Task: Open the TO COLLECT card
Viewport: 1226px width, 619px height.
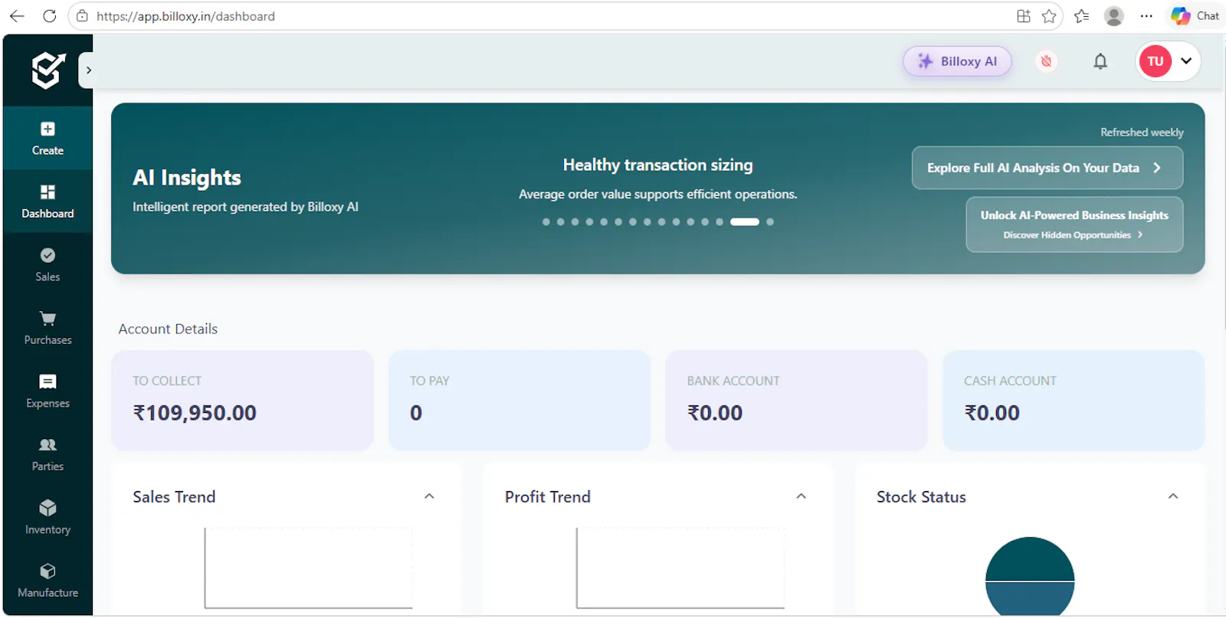Action: click(x=242, y=400)
